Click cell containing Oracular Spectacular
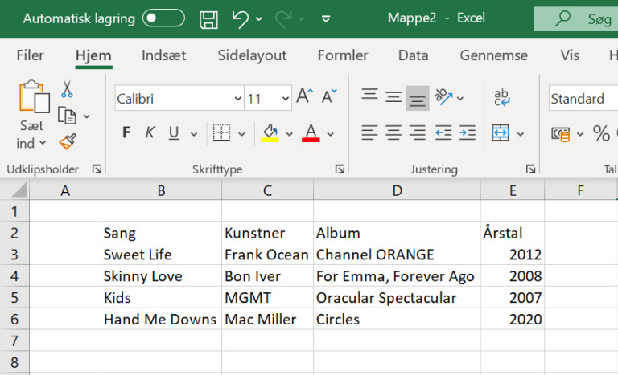 pyautogui.click(x=397, y=298)
